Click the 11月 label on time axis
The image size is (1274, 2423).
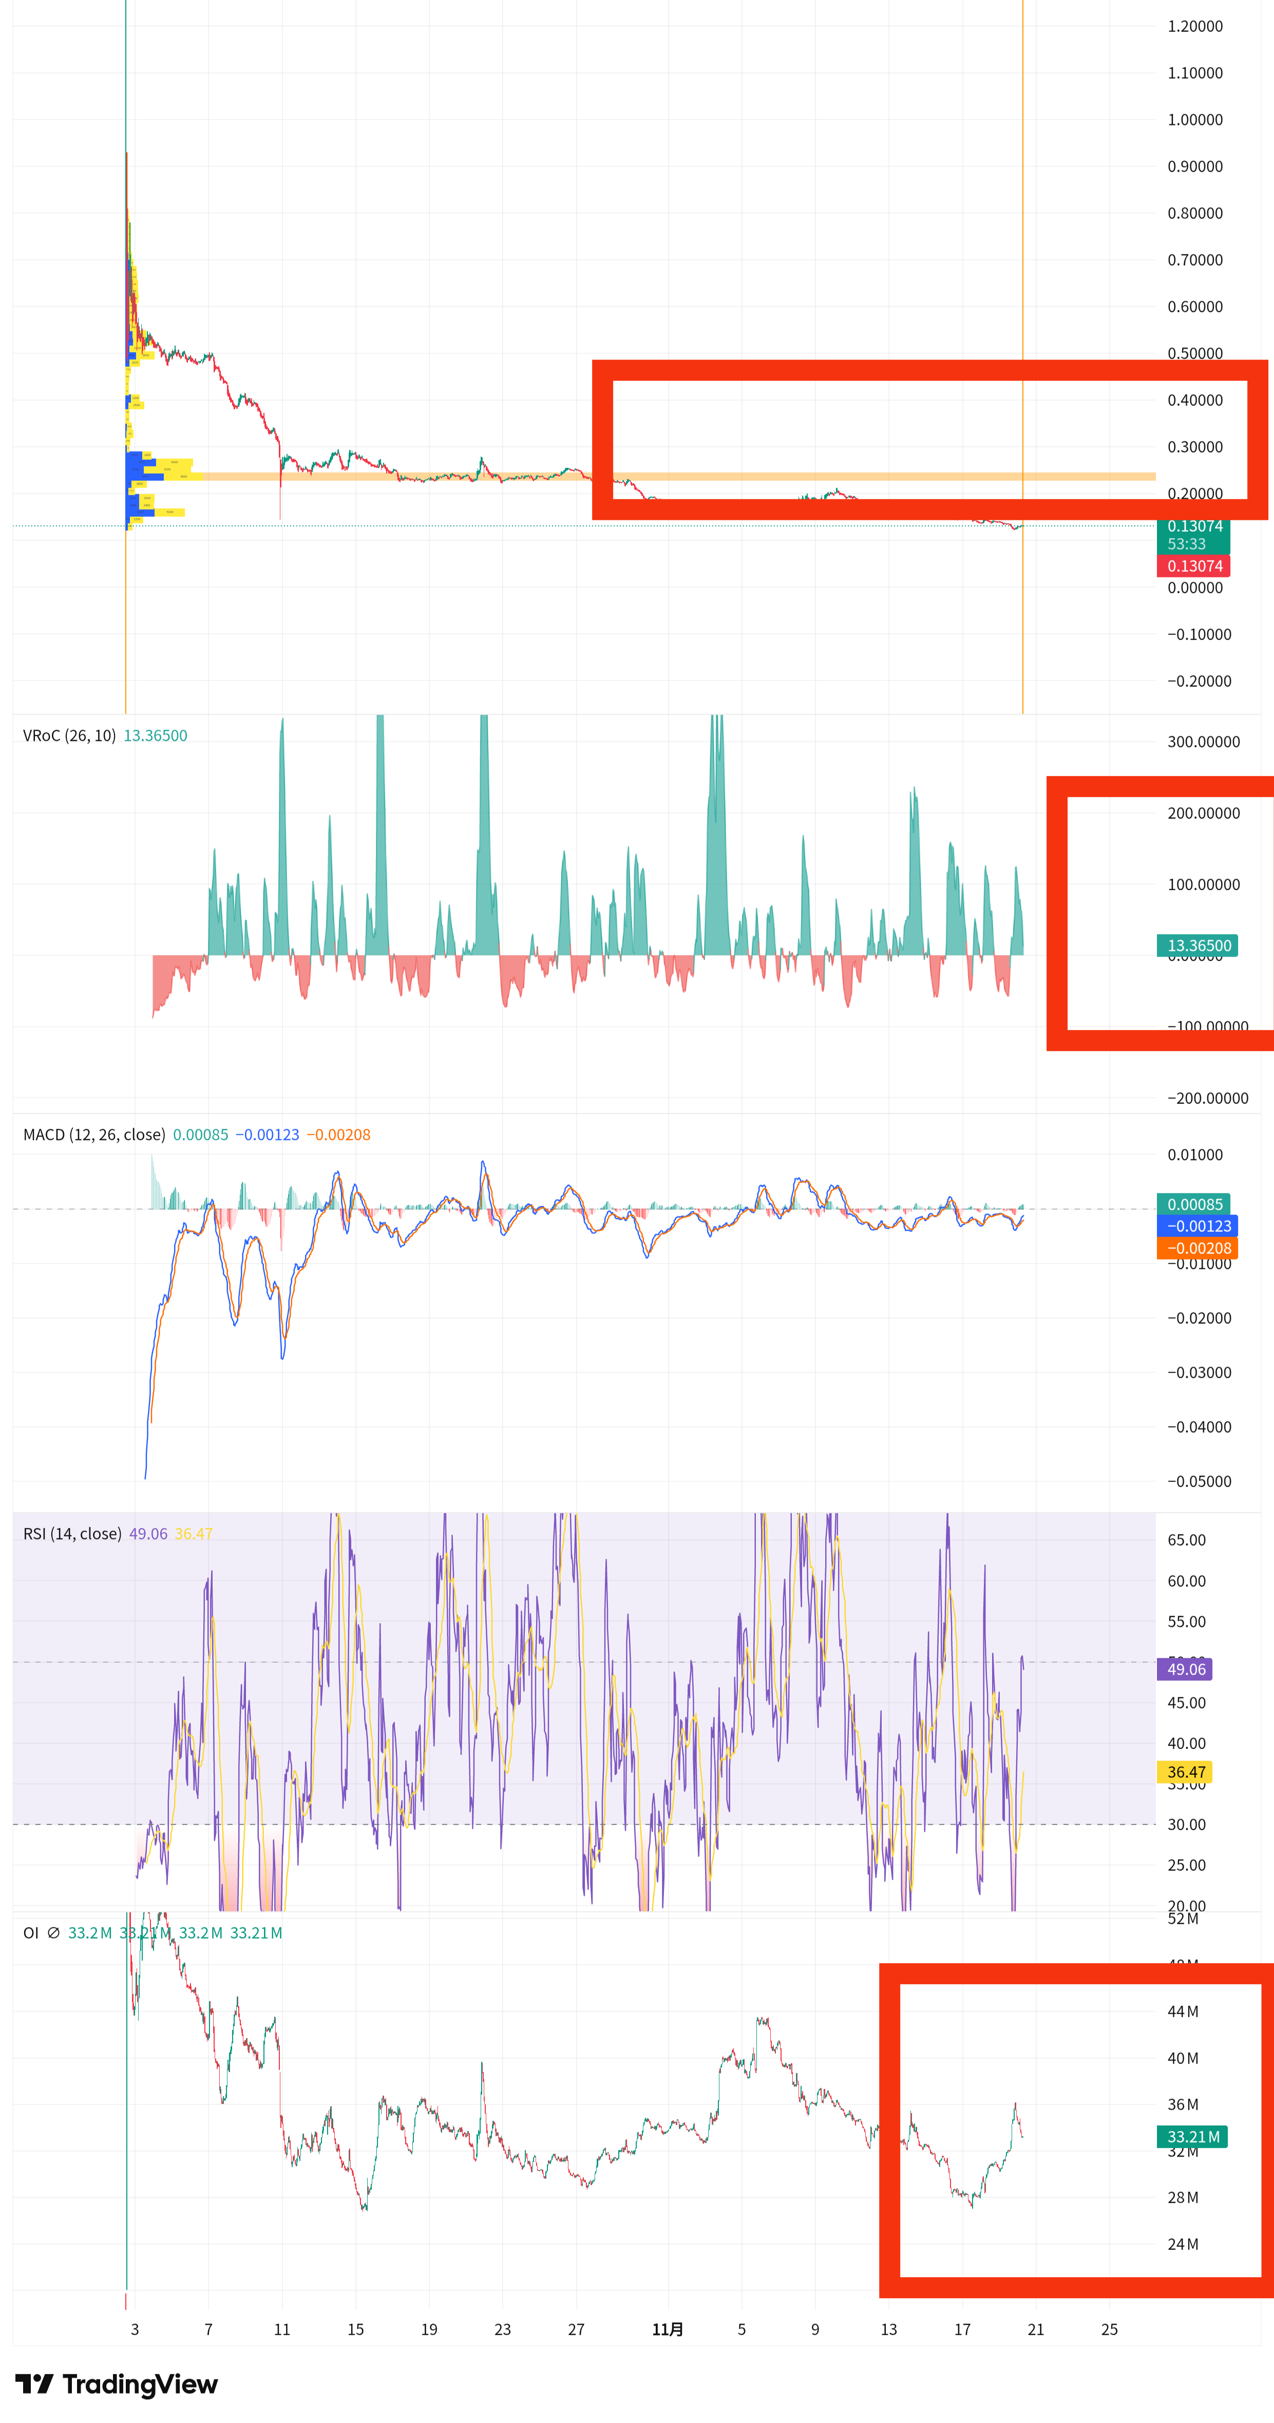point(668,2329)
